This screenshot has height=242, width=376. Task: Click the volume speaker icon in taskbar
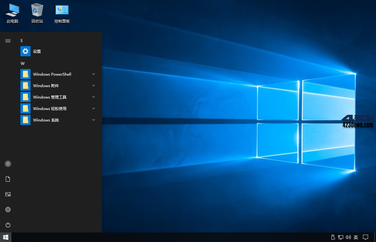pyautogui.click(x=348, y=237)
